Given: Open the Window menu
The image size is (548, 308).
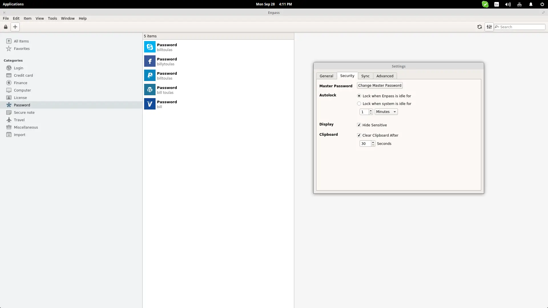Looking at the screenshot, I should (x=68, y=18).
